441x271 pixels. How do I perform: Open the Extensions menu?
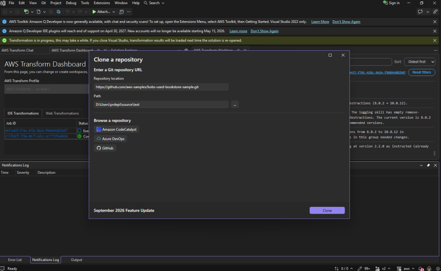coord(102,3)
